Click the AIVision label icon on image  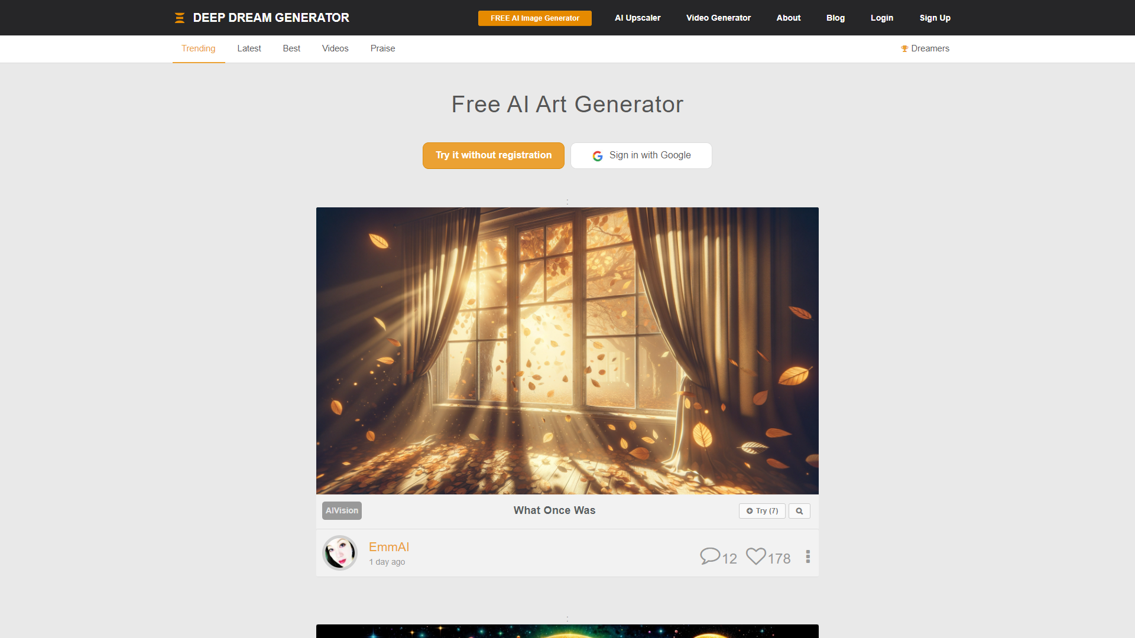click(342, 510)
